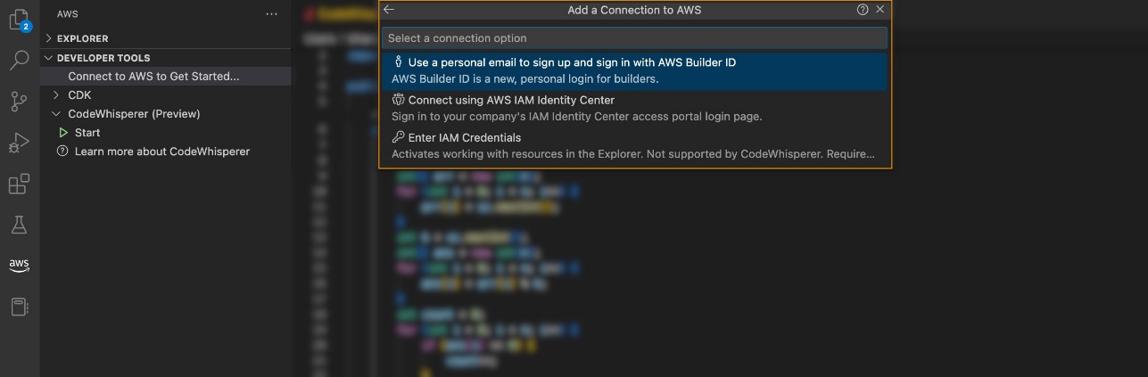Click Connect to AWS to Get Started

coord(153,77)
